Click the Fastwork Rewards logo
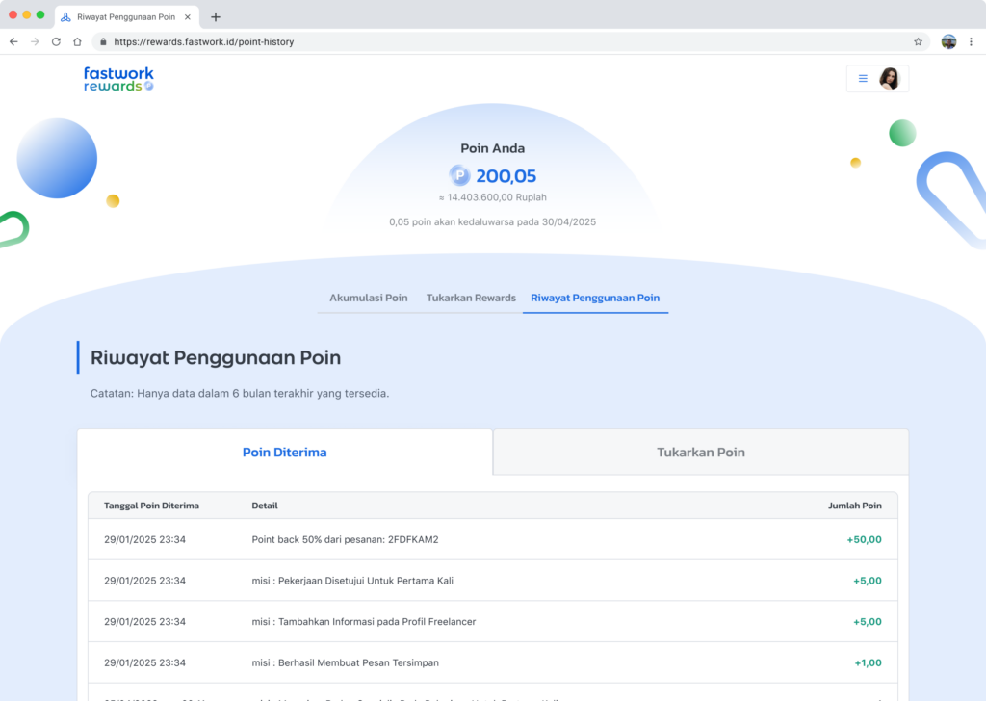 (x=118, y=79)
